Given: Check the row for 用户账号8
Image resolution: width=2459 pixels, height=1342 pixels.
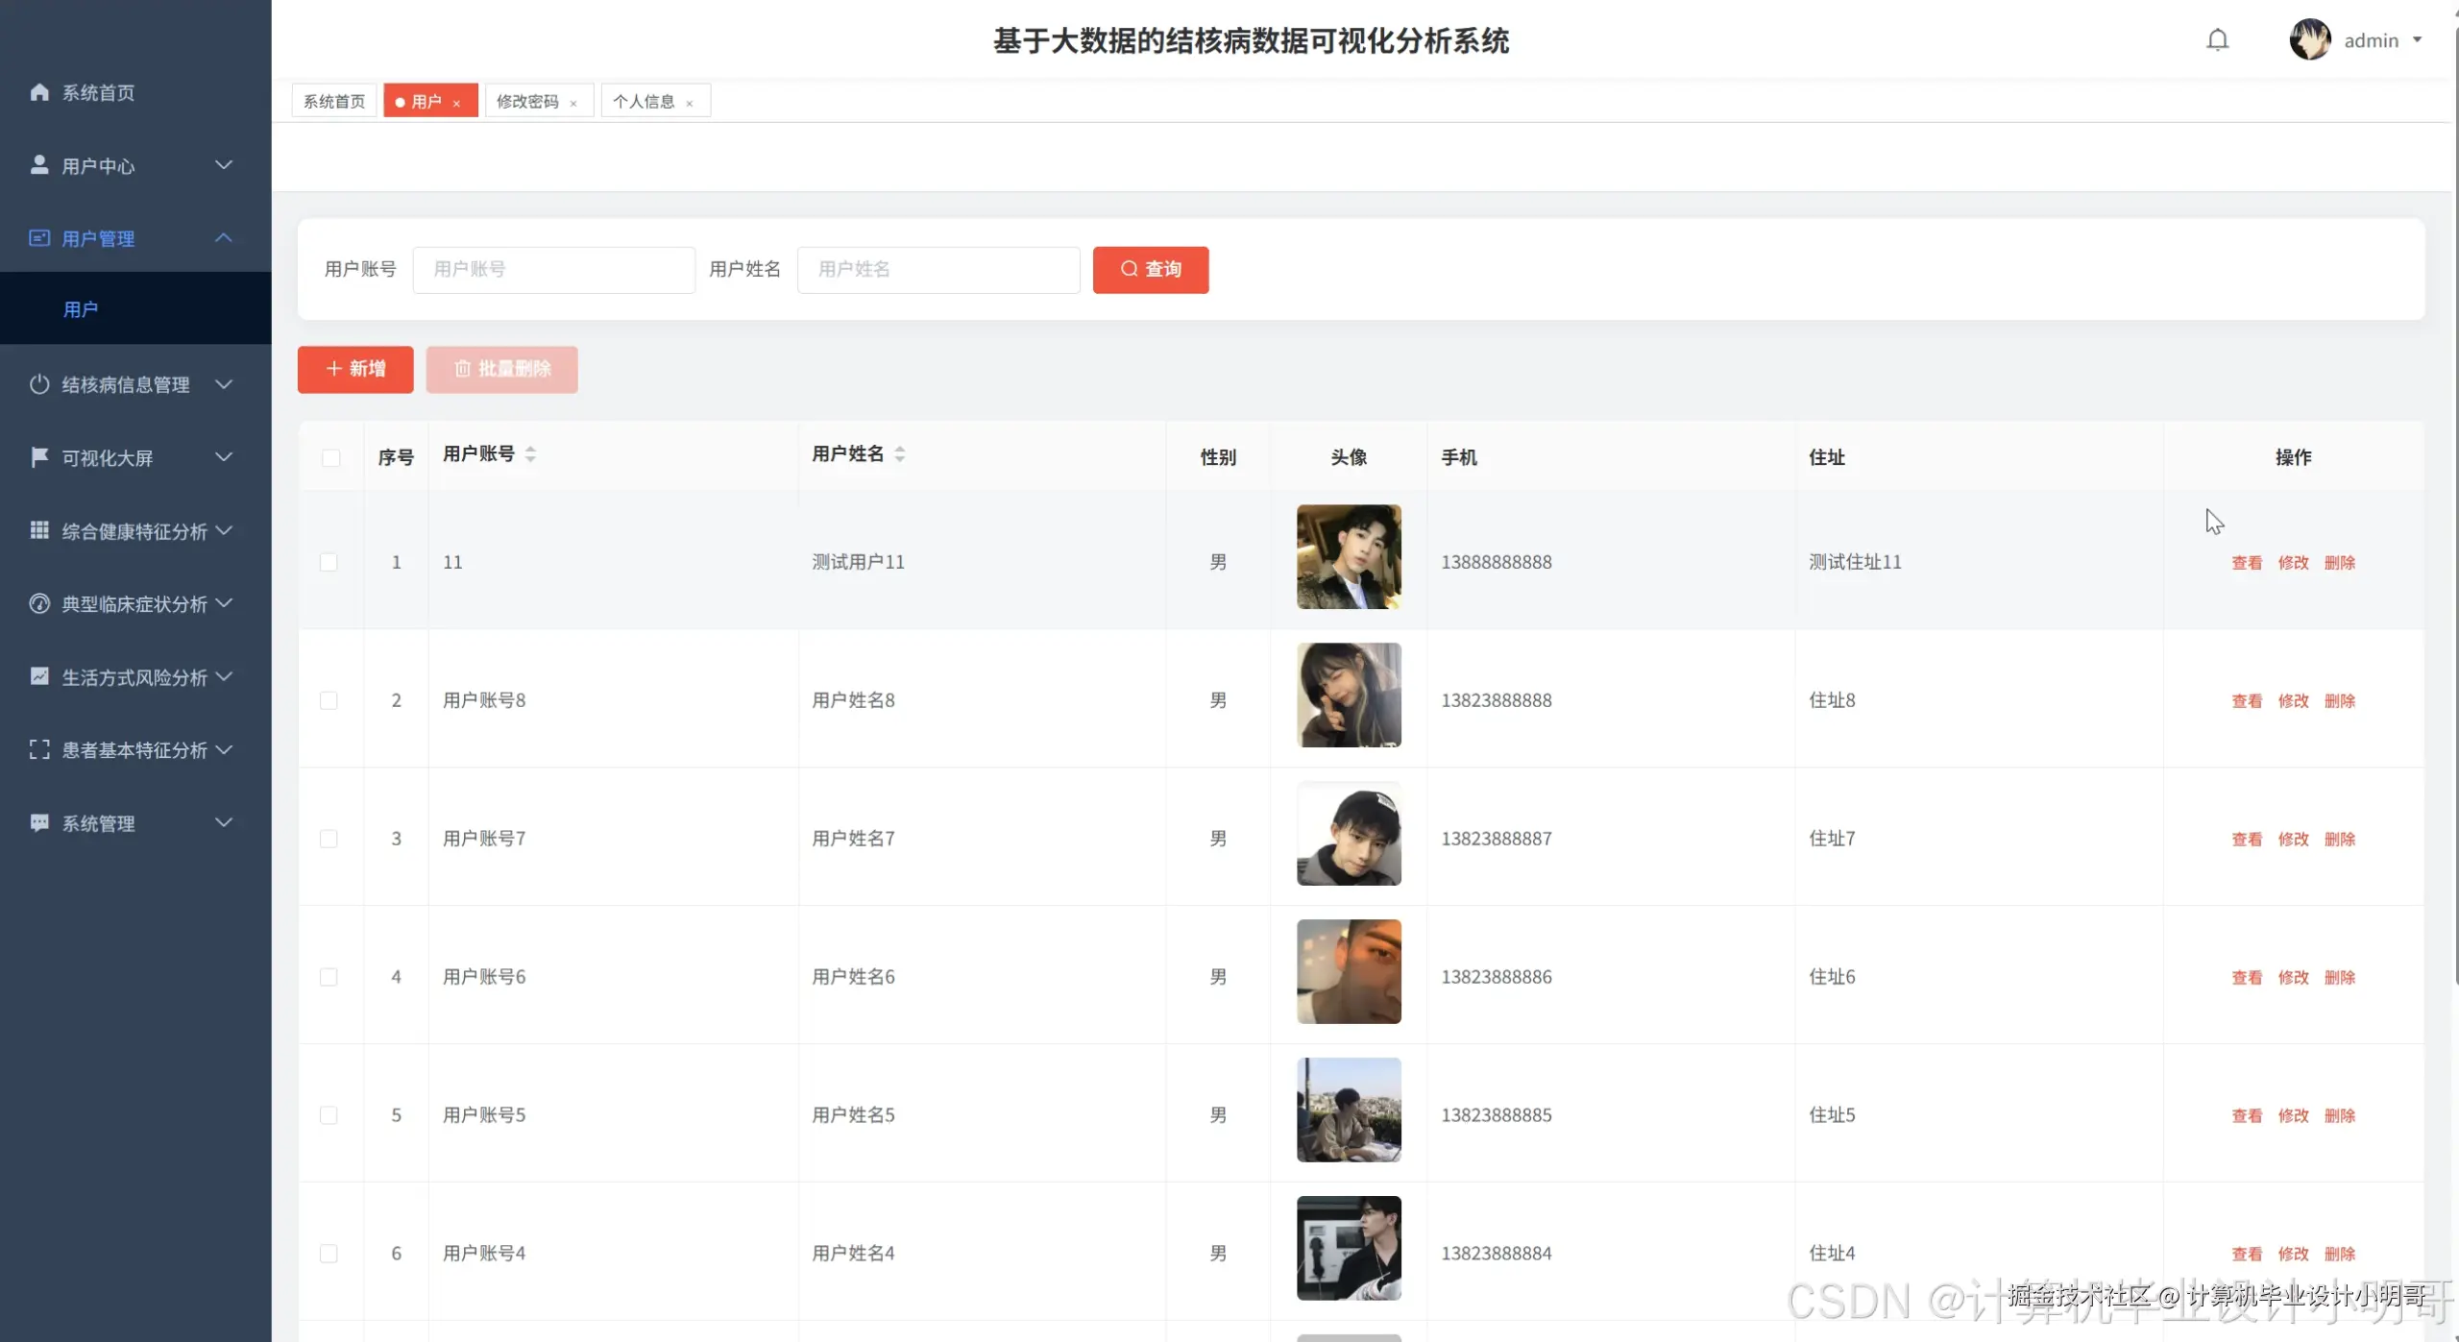Looking at the screenshot, I should click(x=329, y=700).
